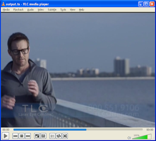Mute audio via speaker icon
156x141 pixels.
[129, 137]
